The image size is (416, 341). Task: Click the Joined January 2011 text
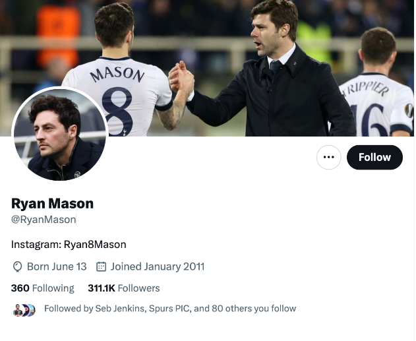tap(158, 267)
